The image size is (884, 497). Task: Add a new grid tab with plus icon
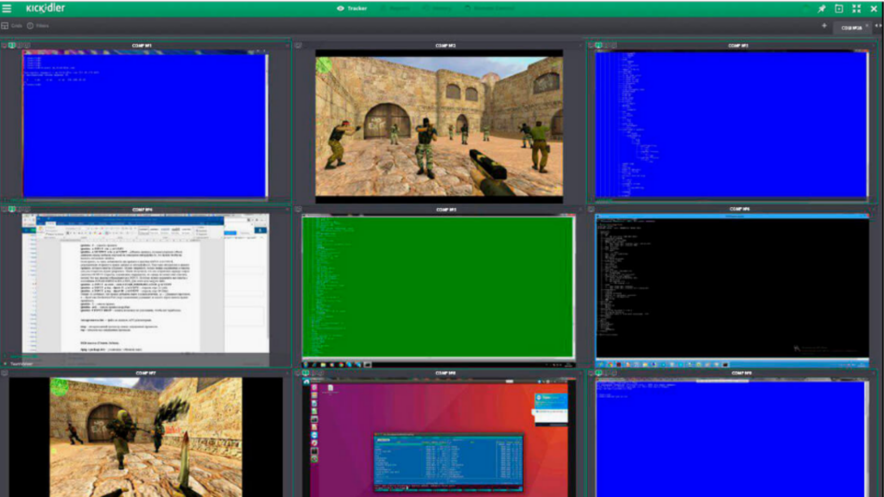[x=824, y=26]
